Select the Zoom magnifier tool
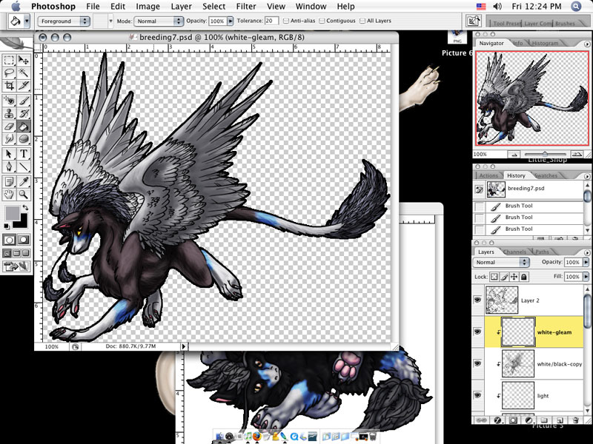 click(24, 194)
